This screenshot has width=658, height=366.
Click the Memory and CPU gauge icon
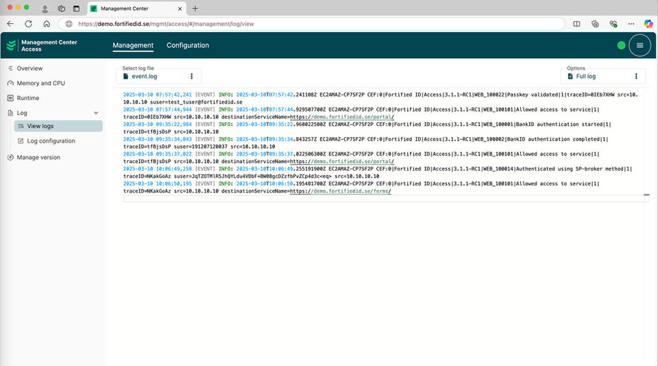click(x=10, y=83)
